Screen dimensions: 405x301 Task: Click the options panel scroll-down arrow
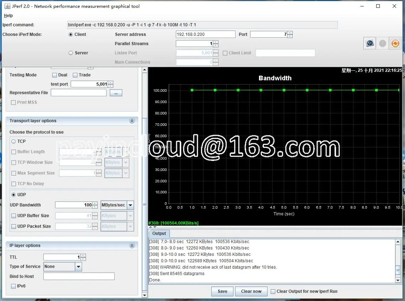coord(145,295)
